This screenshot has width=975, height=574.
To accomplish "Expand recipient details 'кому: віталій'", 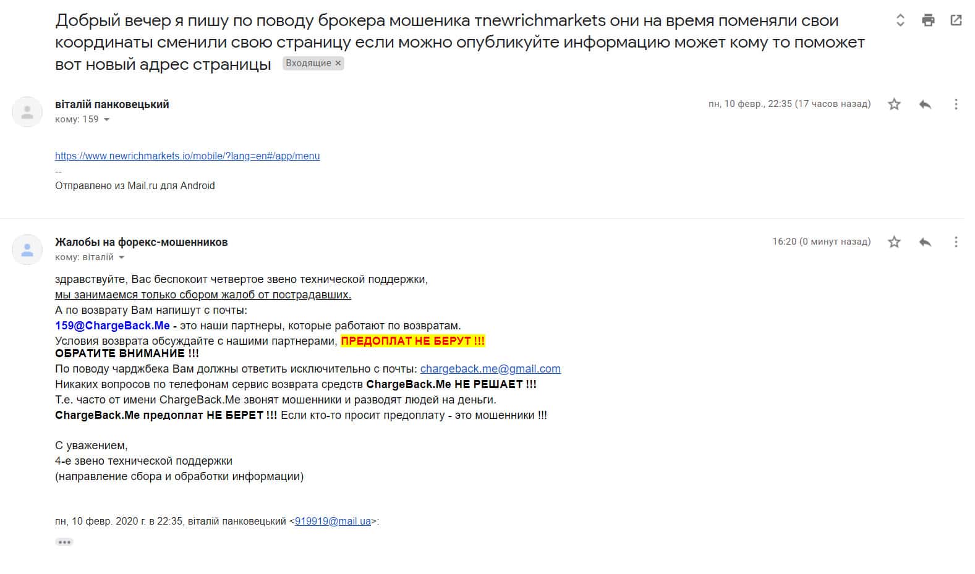I will pos(121,258).
